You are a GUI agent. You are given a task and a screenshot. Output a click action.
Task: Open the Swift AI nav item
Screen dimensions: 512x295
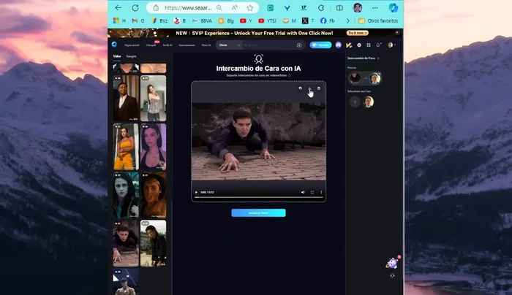(x=167, y=45)
